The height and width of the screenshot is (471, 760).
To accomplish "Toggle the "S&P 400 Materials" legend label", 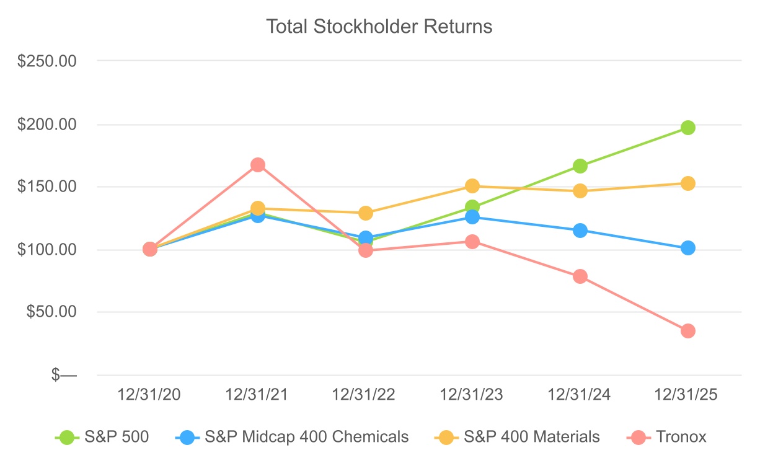I will [x=532, y=437].
